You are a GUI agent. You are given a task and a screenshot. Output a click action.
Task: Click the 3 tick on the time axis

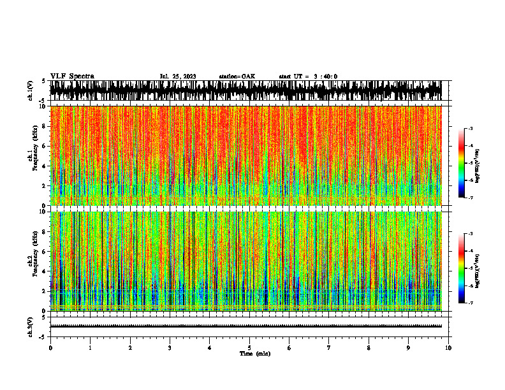coord(170,348)
